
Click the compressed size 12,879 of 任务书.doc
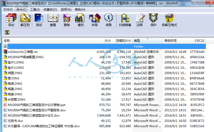126,121
